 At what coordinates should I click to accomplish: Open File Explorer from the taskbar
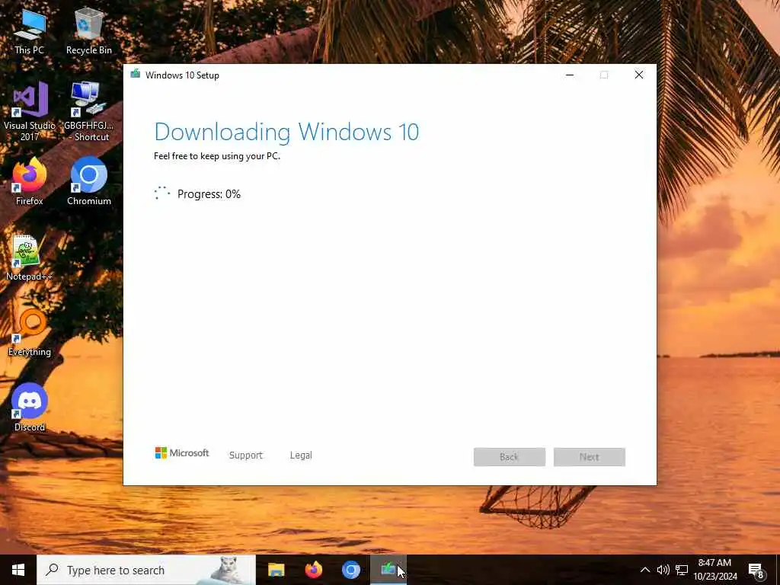click(x=276, y=570)
